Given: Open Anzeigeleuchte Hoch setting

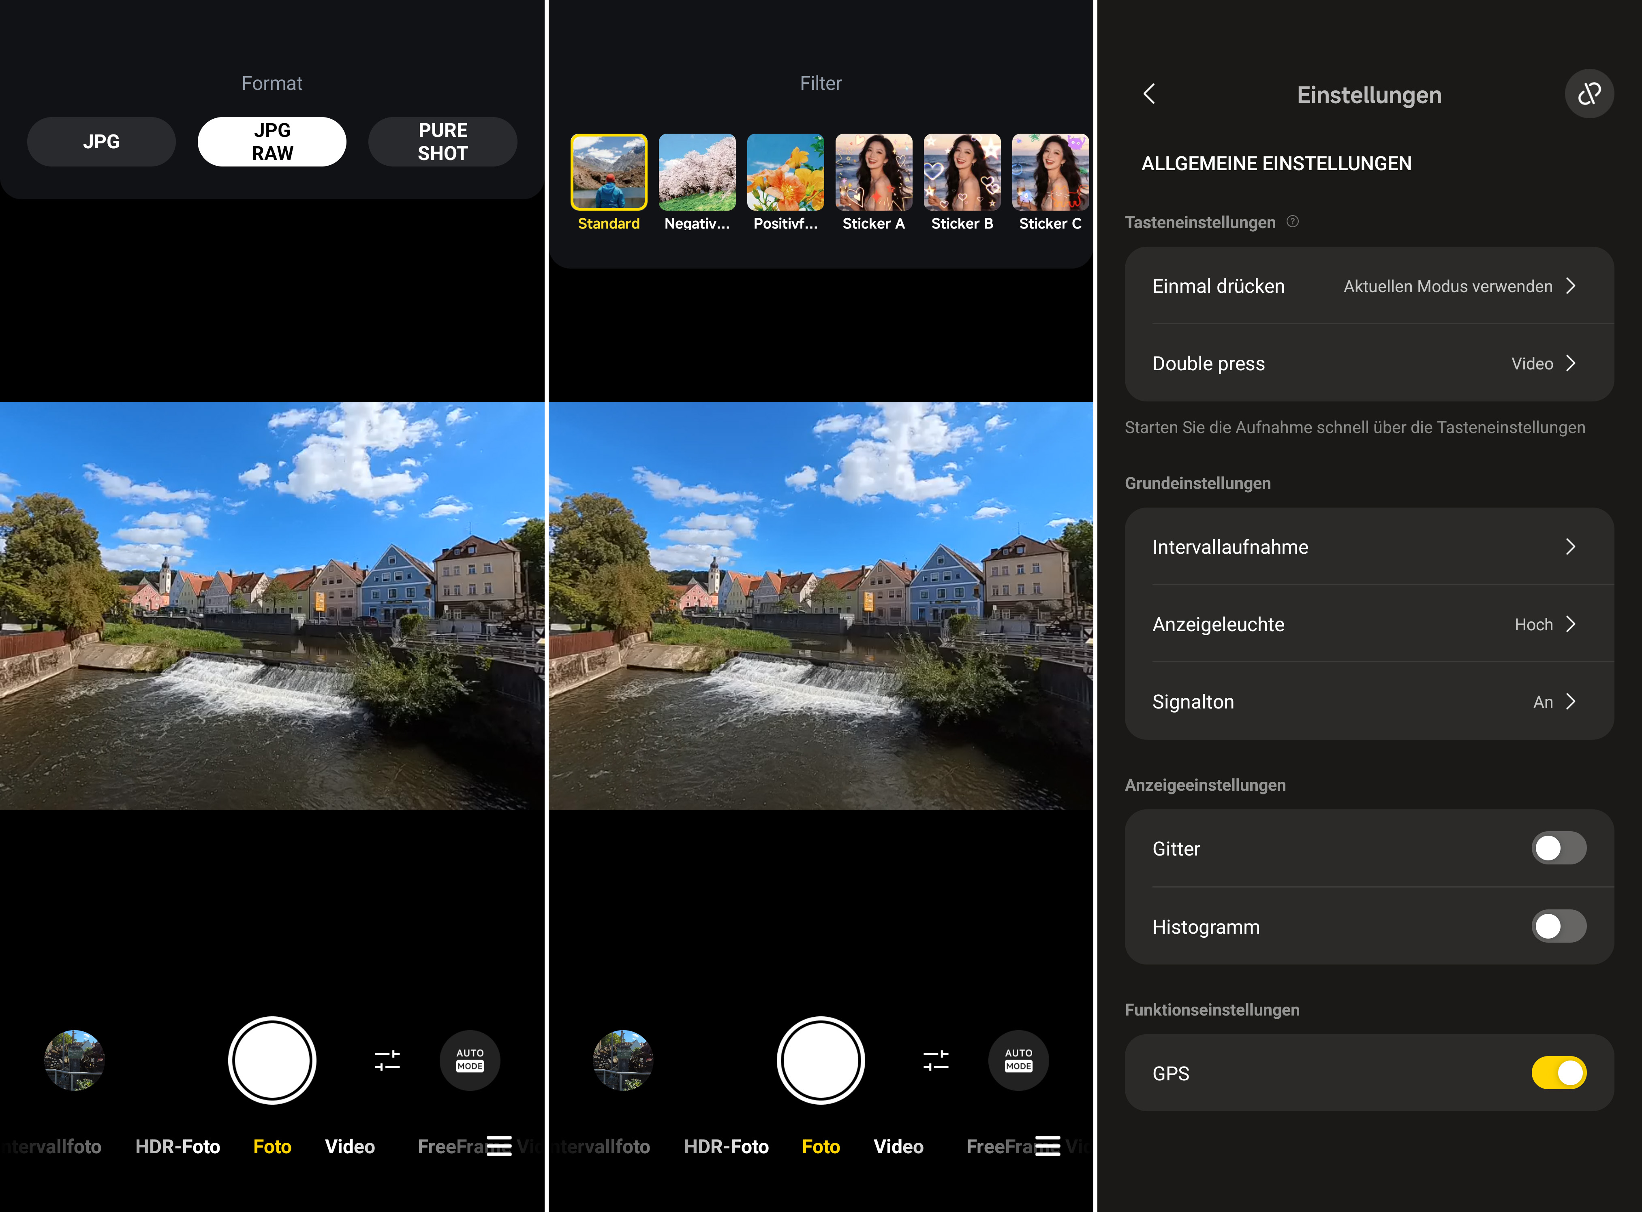Looking at the screenshot, I should pyautogui.click(x=1369, y=624).
